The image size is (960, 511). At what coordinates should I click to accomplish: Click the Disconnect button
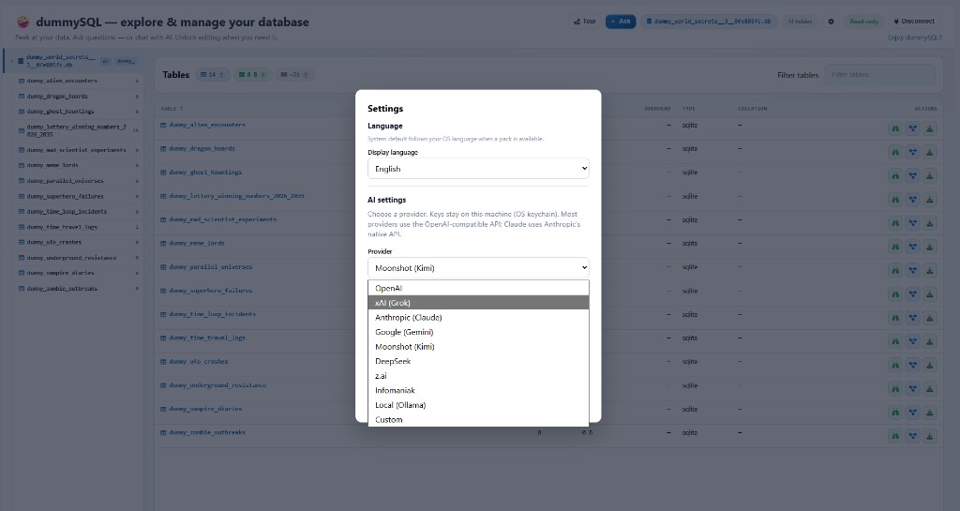pyautogui.click(x=914, y=22)
